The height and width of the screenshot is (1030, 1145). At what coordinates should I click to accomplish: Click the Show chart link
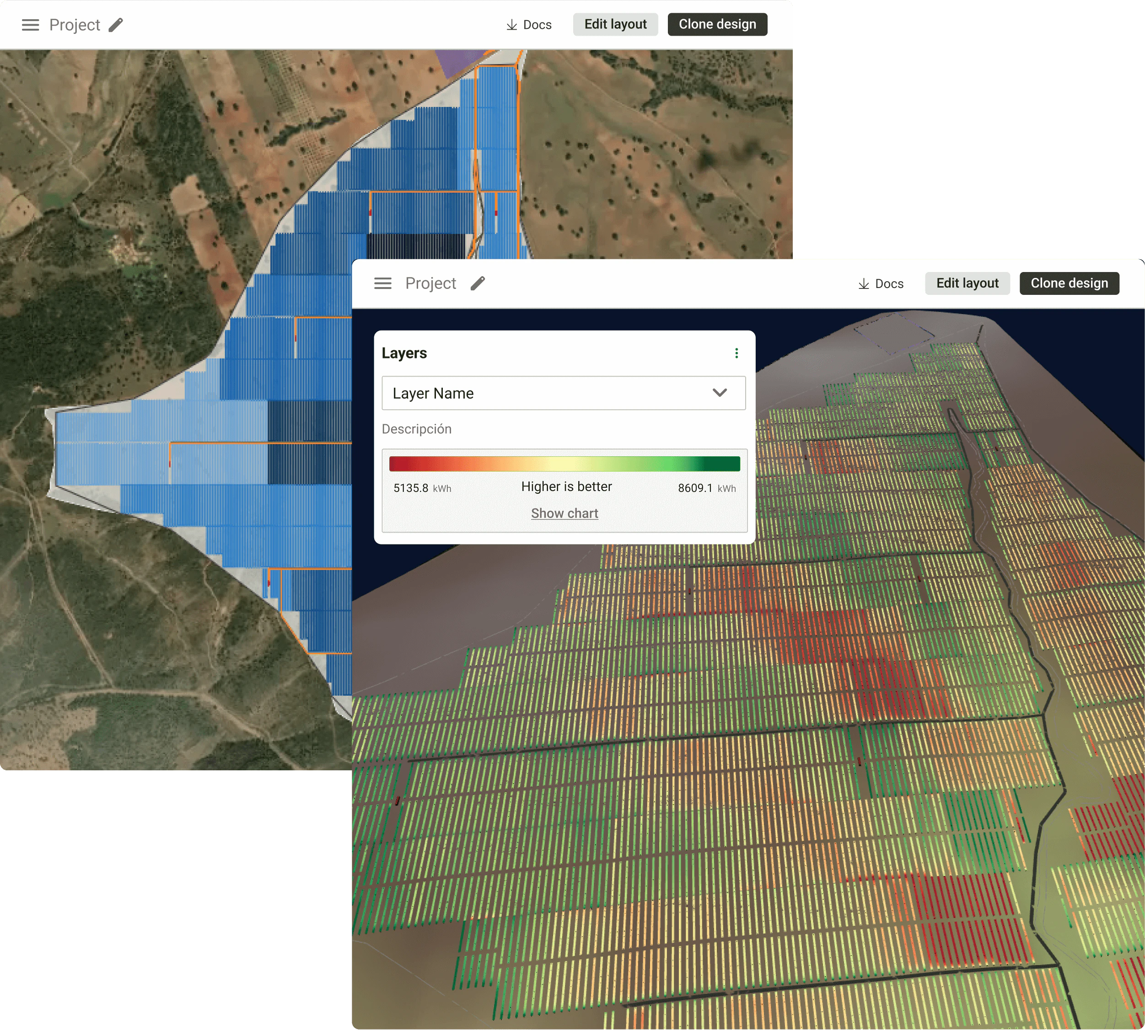point(564,513)
